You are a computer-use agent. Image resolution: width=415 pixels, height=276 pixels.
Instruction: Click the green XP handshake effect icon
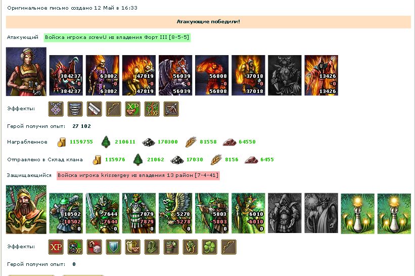click(x=132, y=109)
